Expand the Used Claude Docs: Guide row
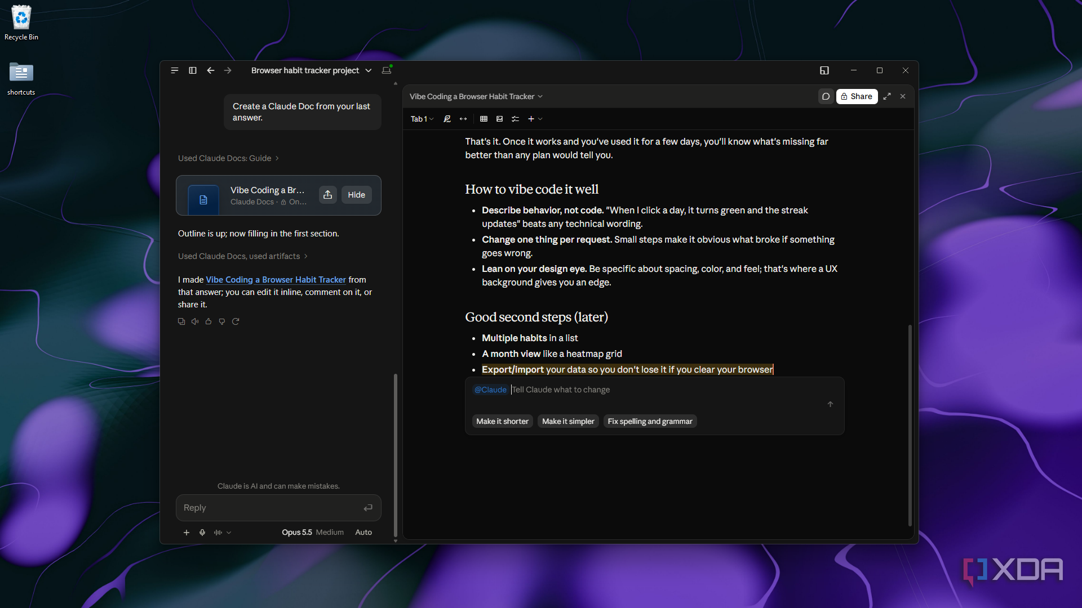Image resolution: width=1082 pixels, height=608 pixels. [228, 158]
